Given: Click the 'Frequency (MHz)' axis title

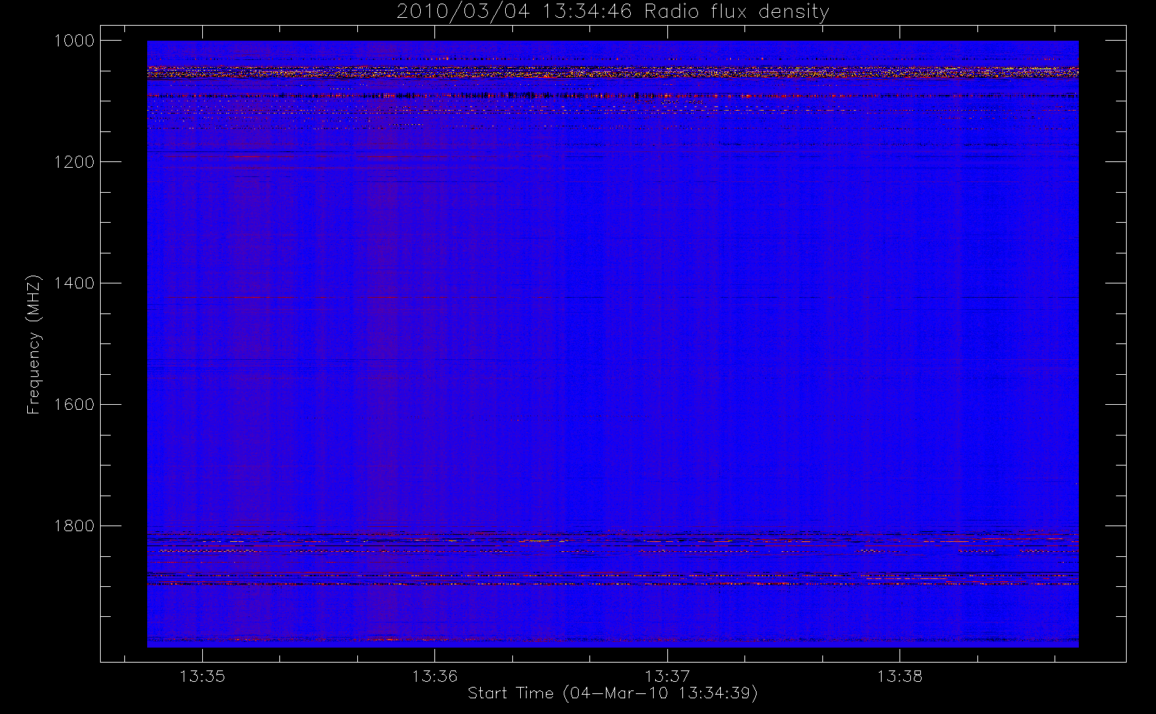Looking at the screenshot, I should pyautogui.click(x=34, y=344).
